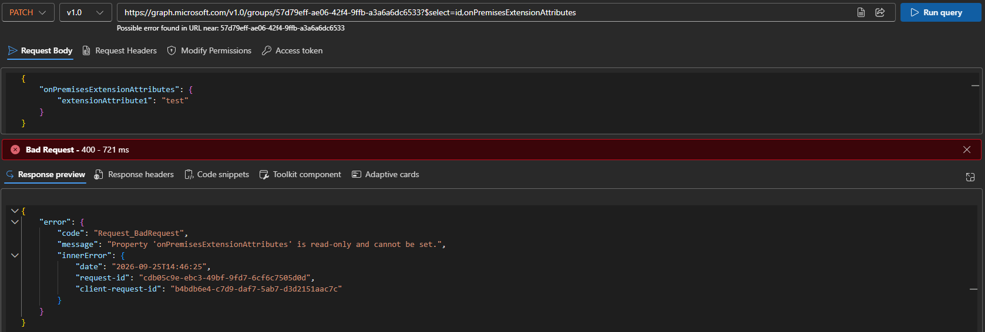
Task: Click the red error status icon
Action: point(15,150)
